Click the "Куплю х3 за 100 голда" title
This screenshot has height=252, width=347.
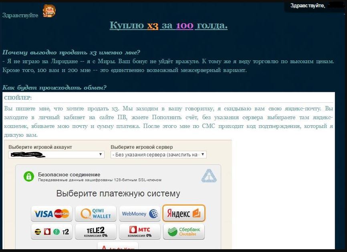coord(168,26)
